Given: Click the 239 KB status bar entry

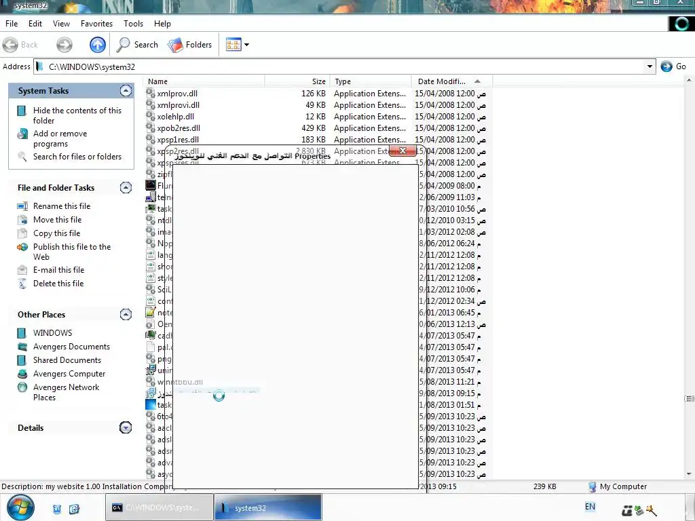Looking at the screenshot, I should click(x=545, y=486).
